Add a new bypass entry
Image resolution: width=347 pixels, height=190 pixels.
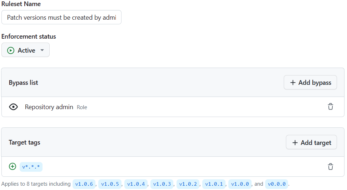pyautogui.click(x=310, y=82)
